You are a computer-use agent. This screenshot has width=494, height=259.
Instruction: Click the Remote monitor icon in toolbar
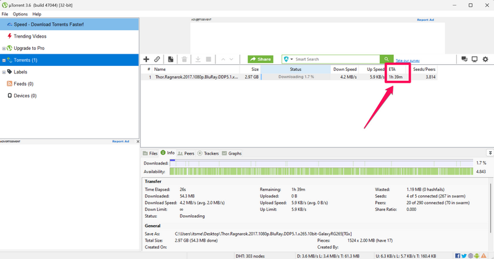[x=474, y=59]
